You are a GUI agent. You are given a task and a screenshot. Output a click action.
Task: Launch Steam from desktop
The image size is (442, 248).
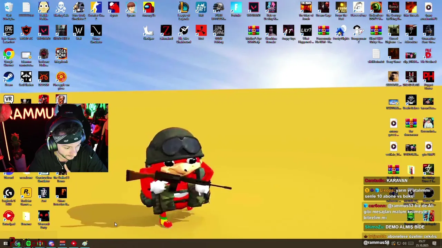9,79
